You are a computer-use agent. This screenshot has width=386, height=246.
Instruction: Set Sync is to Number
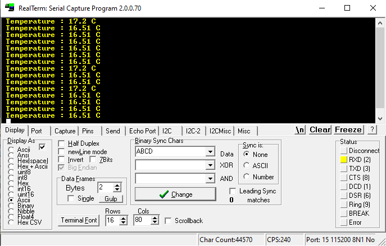pyautogui.click(x=247, y=177)
